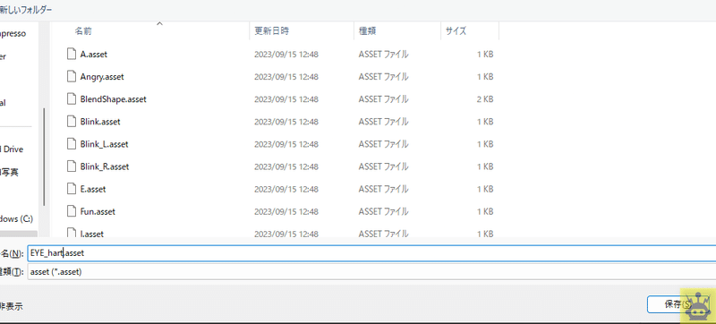716x324 pixels.
Task: Click the file icon of Blink.asset
Action: tap(71, 122)
